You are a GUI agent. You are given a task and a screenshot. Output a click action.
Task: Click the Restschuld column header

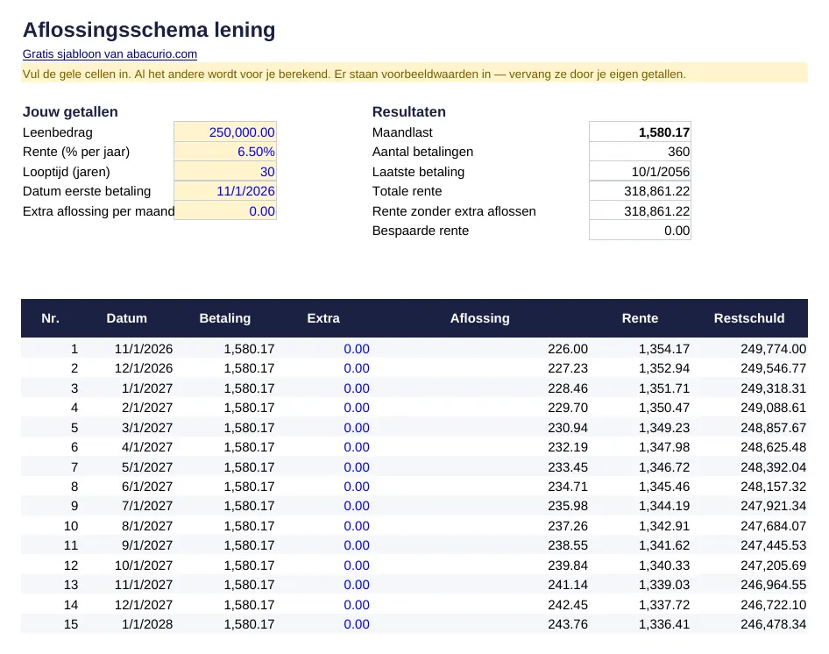point(749,318)
